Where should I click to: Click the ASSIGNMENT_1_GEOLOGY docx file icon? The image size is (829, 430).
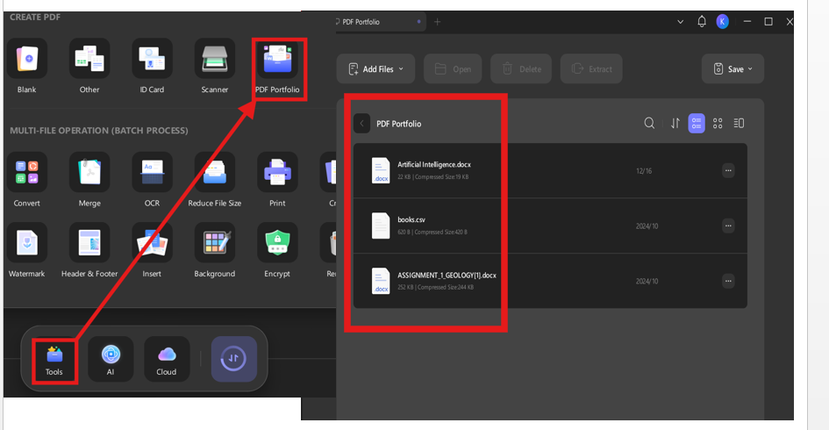[381, 281]
